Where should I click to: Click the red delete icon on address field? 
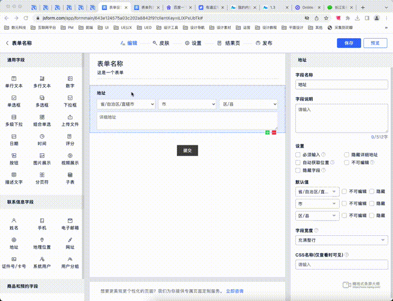coord(274,133)
